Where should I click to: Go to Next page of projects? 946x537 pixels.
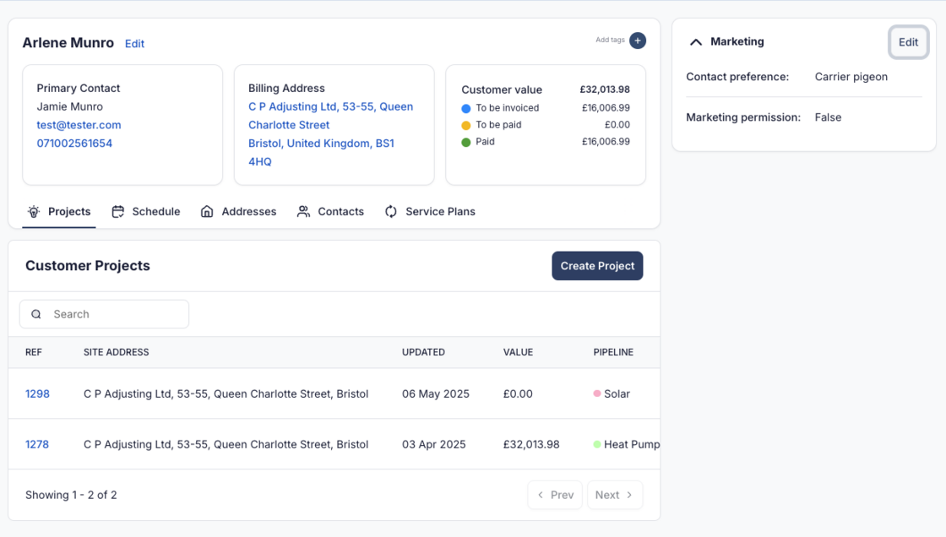coord(614,495)
